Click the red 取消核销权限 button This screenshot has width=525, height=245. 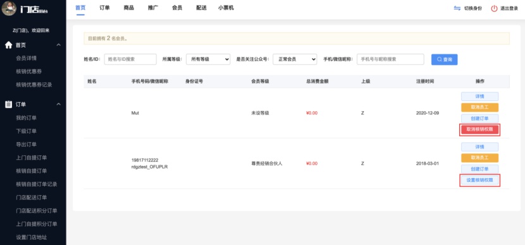[480, 129]
